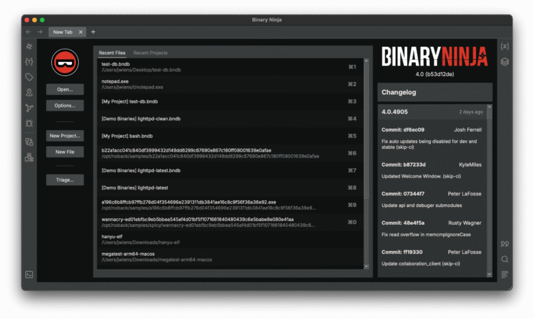
Task: Open the Python console terminal icon
Action: coord(29,274)
